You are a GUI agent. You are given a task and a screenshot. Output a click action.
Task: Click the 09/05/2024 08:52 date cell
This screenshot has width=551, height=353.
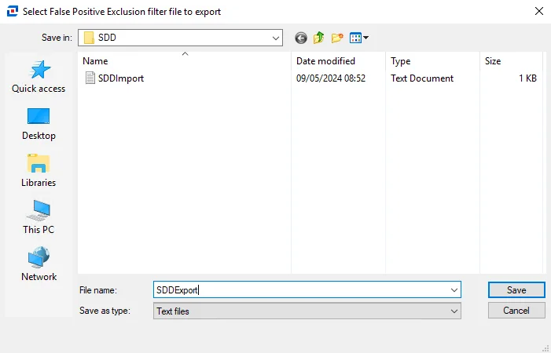(331, 78)
